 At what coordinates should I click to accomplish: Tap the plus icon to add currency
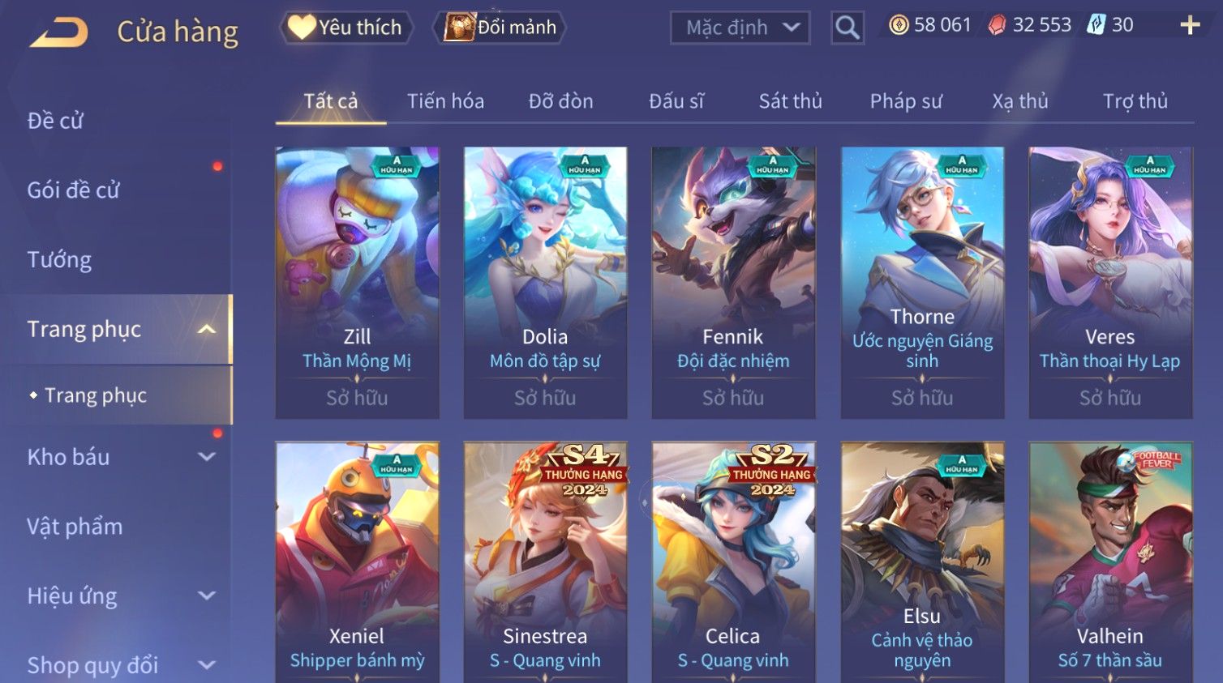(1190, 26)
